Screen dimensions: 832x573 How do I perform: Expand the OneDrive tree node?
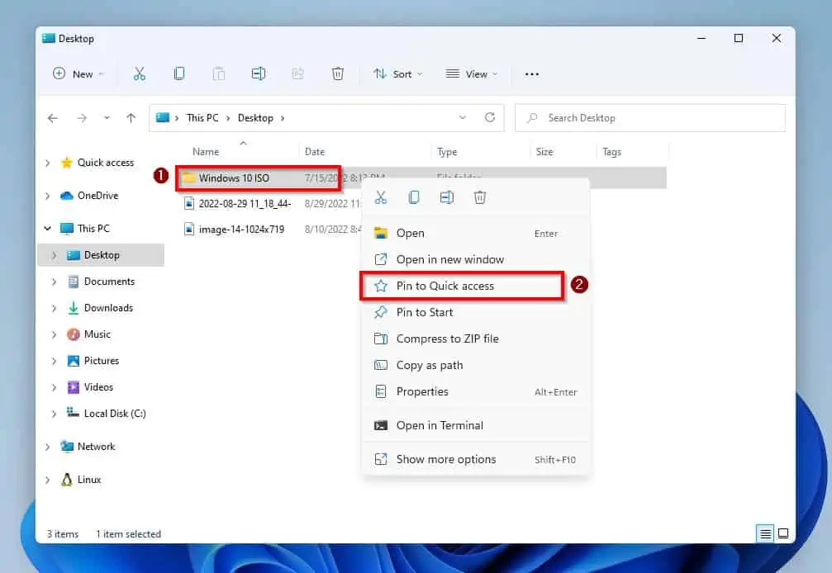[x=48, y=196]
